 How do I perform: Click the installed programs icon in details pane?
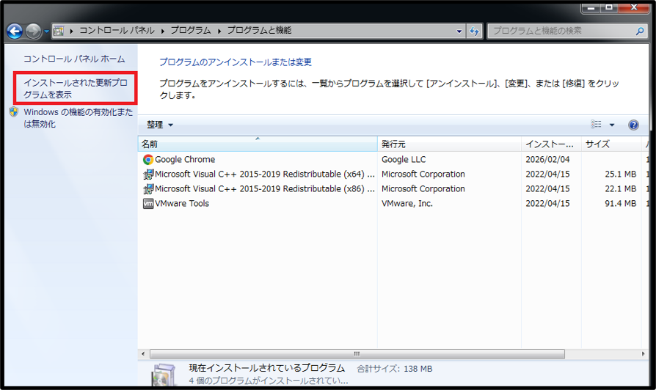point(164,374)
